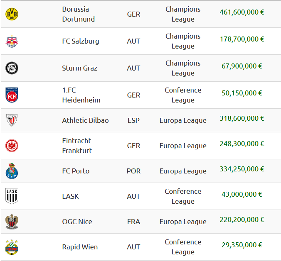Click the 334,250,000 € Porto value

[x=242, y=169]
